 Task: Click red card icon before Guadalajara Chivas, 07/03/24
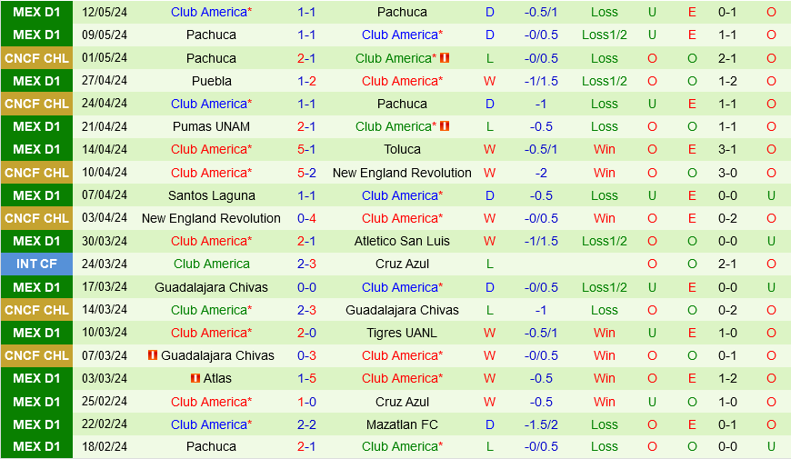(x=153, y=355)
